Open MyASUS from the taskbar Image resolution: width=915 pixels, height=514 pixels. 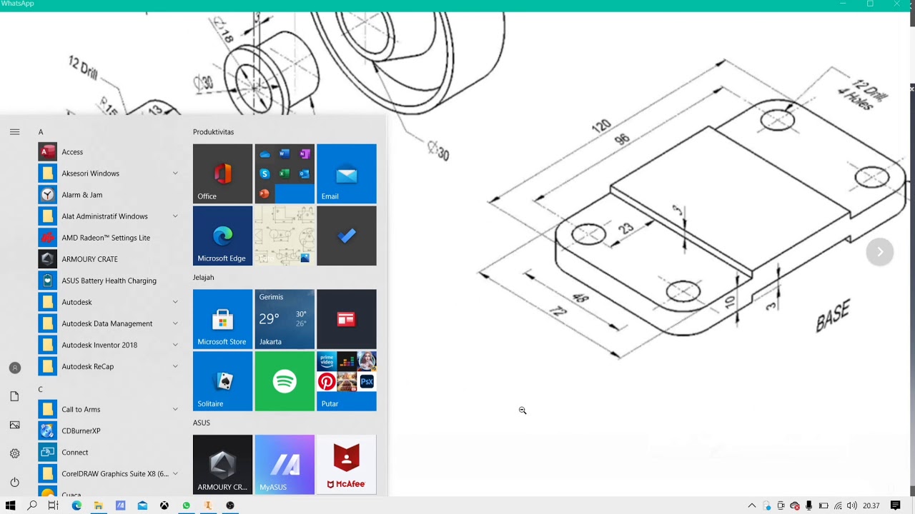tap(120, 505)
